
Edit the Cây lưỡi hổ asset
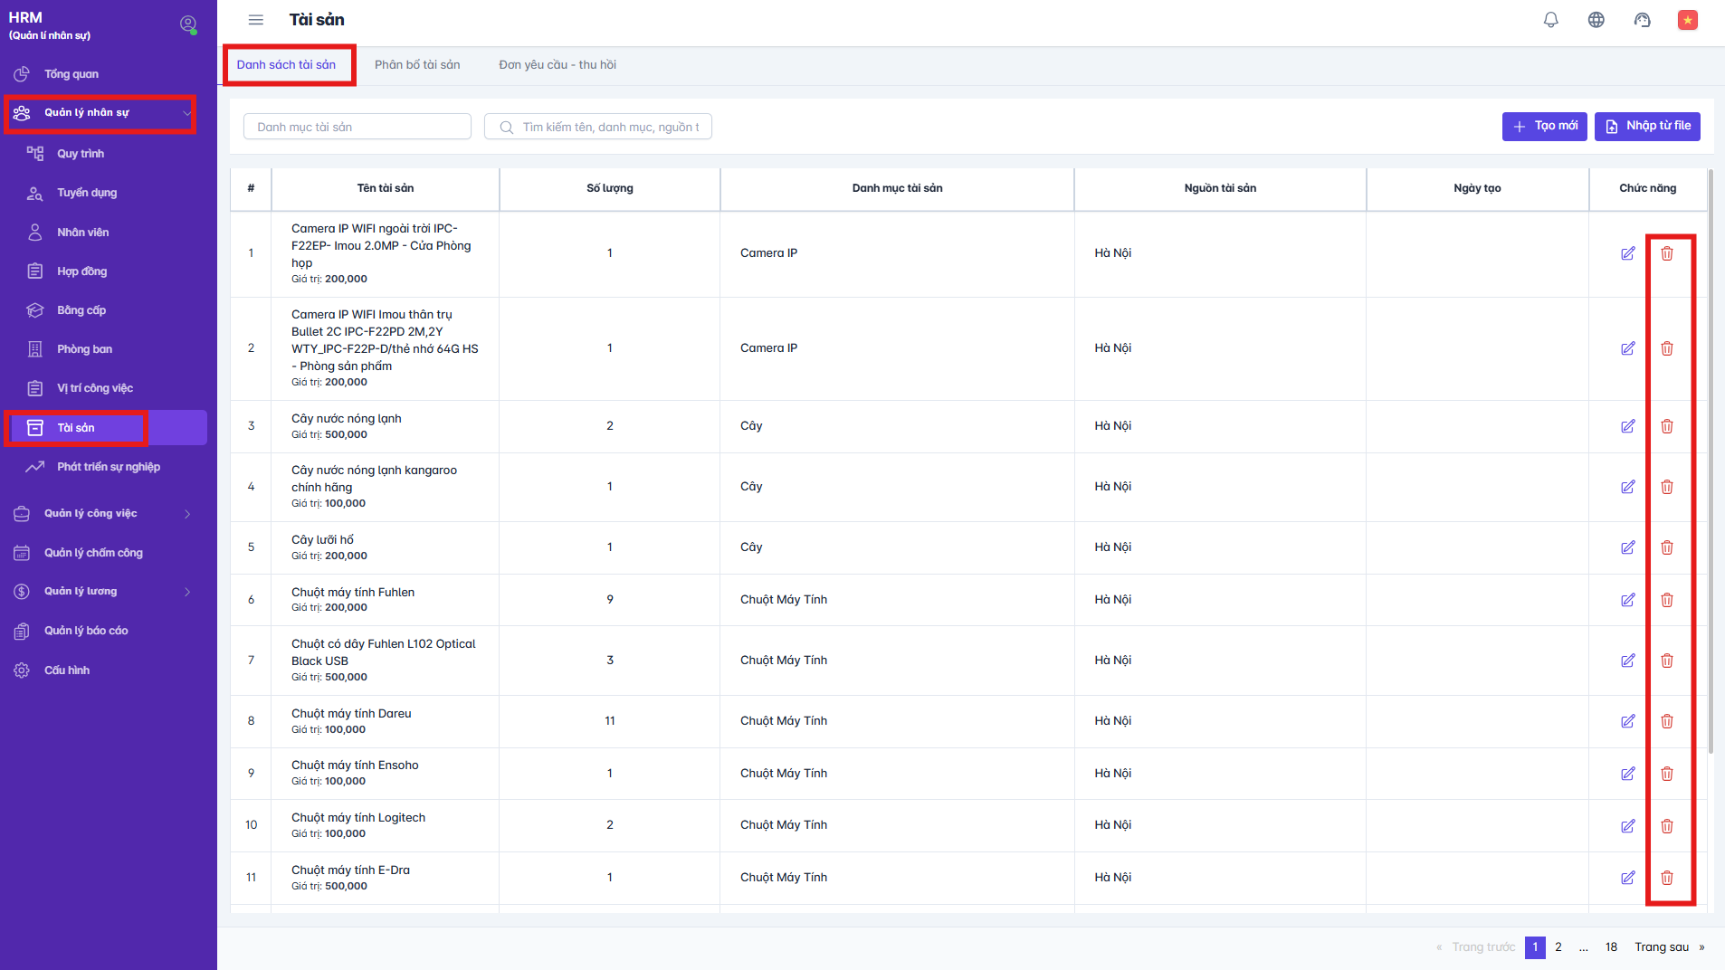click(1627, 547)
